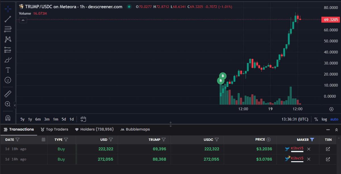Toggle log scale on the chart
341x174 pixels.
(324, 119)
